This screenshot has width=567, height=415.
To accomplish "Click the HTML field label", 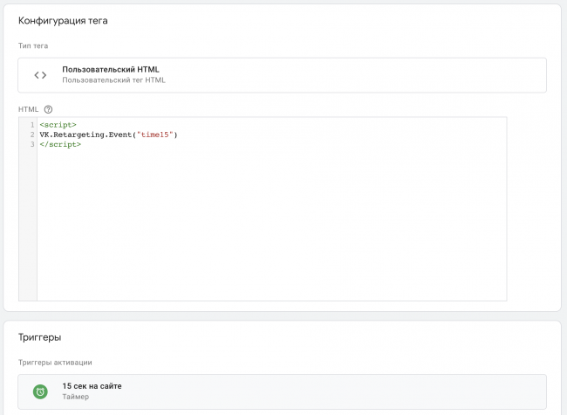I will pyautogui.click(x=28, y=109).
